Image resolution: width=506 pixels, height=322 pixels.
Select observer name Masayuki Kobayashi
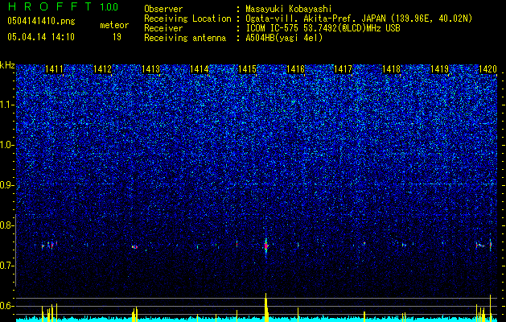click(289, 10)
